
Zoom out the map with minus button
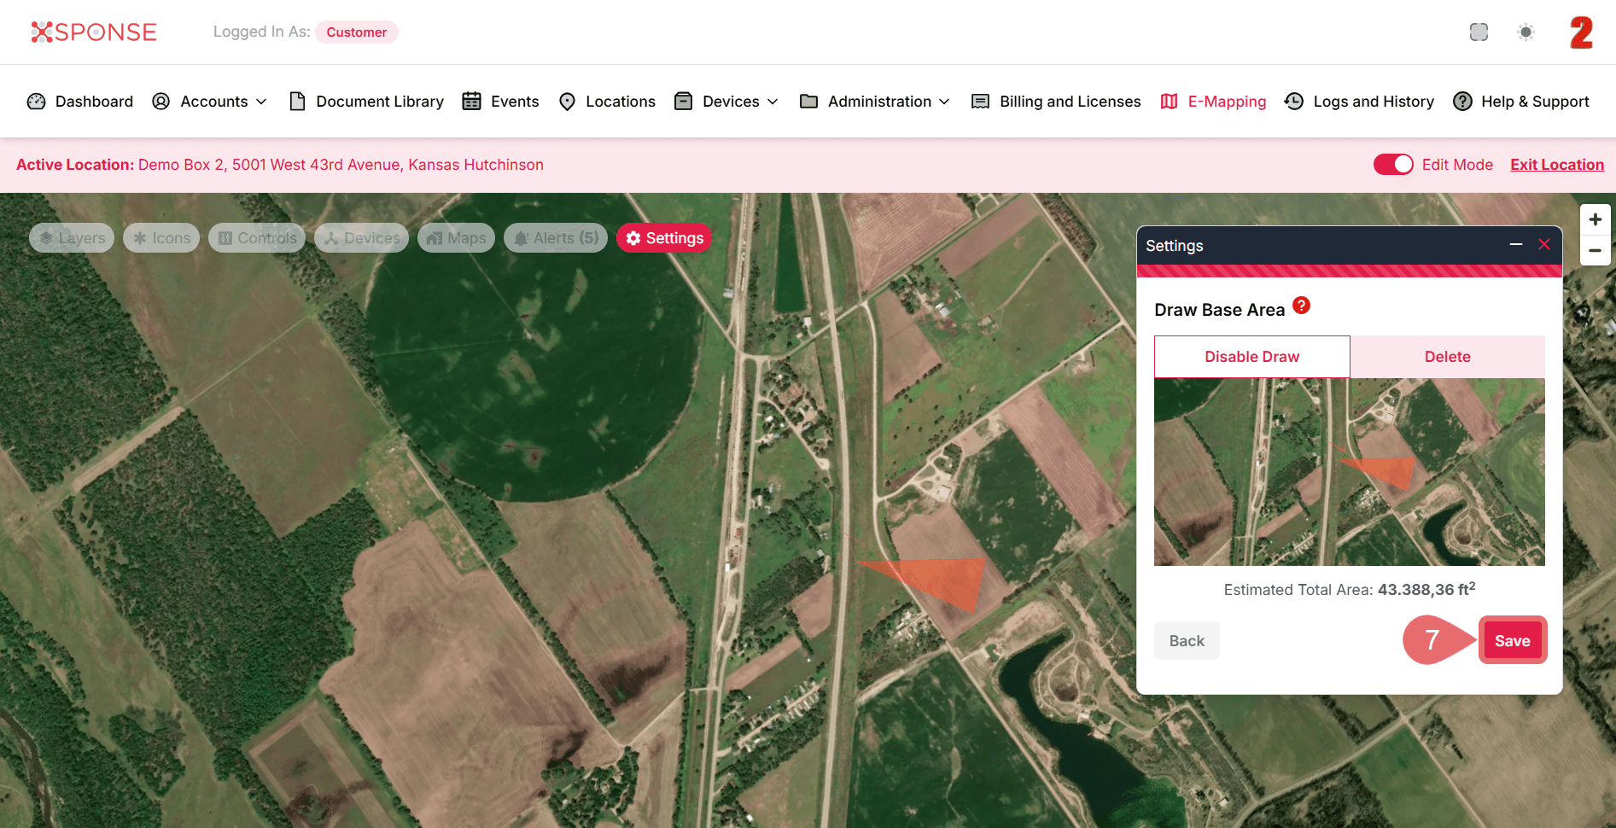(1595, 251)
